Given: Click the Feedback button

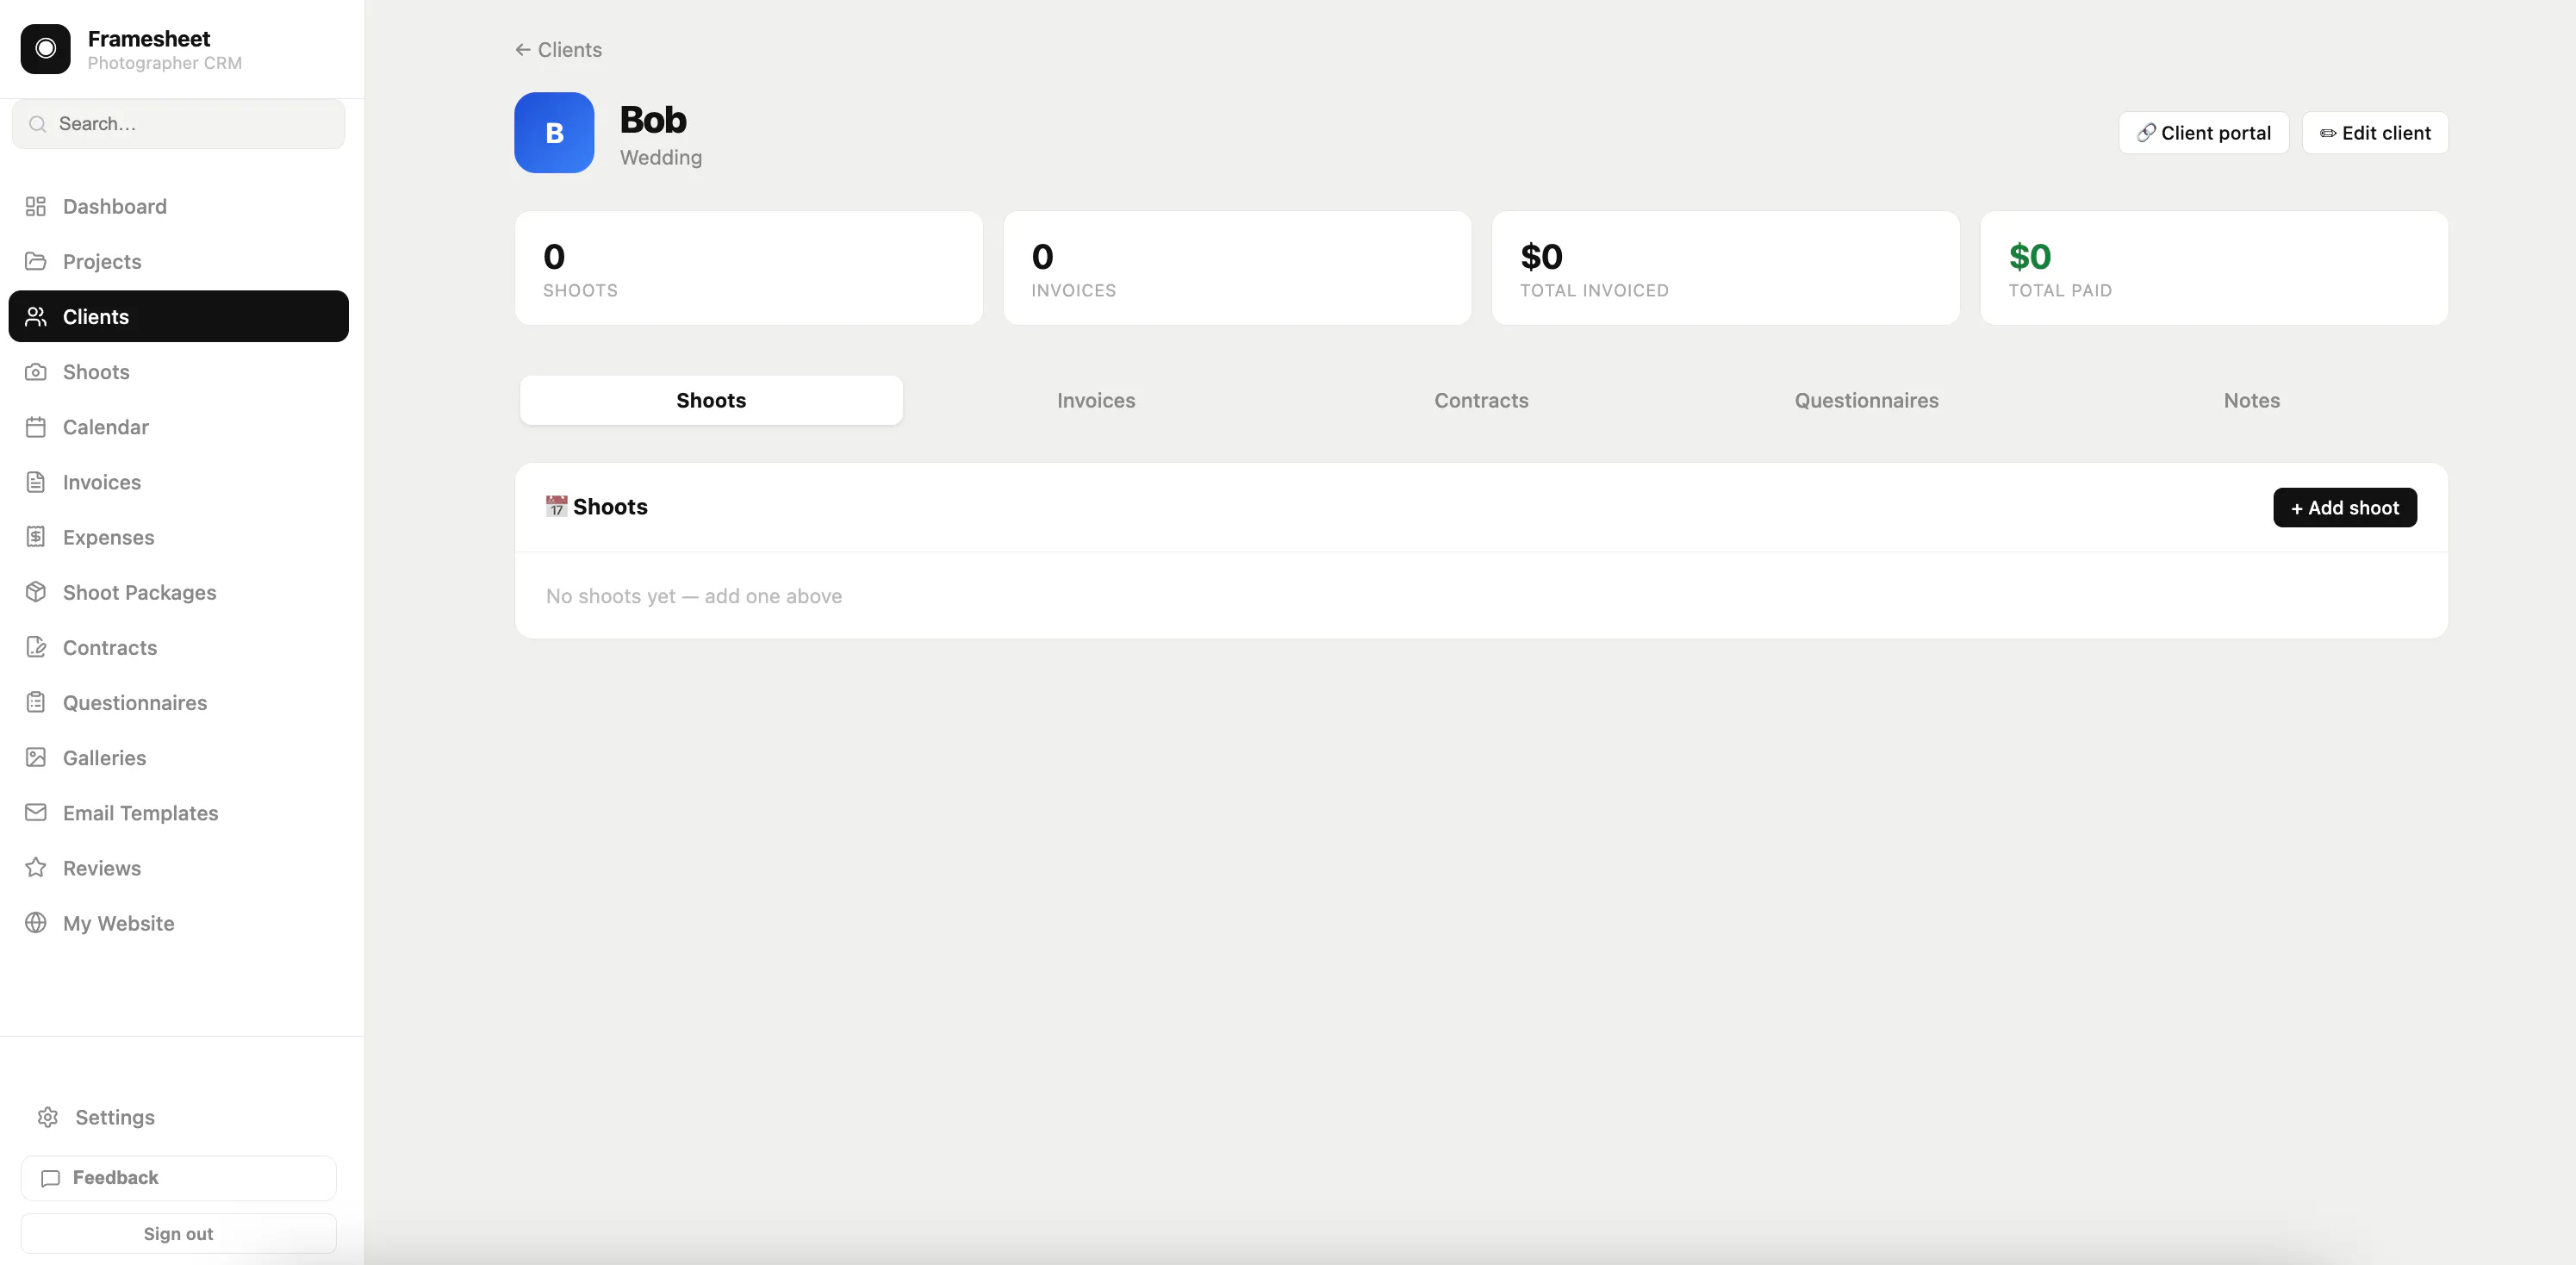Looking at the screenshot, I should pos(178,1178).
